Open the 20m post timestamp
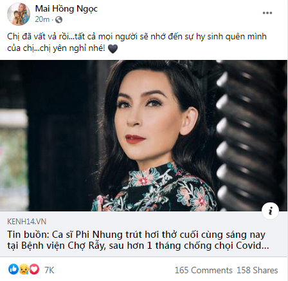The width and height of the screenshot is (288, 281). click(42, 19)
